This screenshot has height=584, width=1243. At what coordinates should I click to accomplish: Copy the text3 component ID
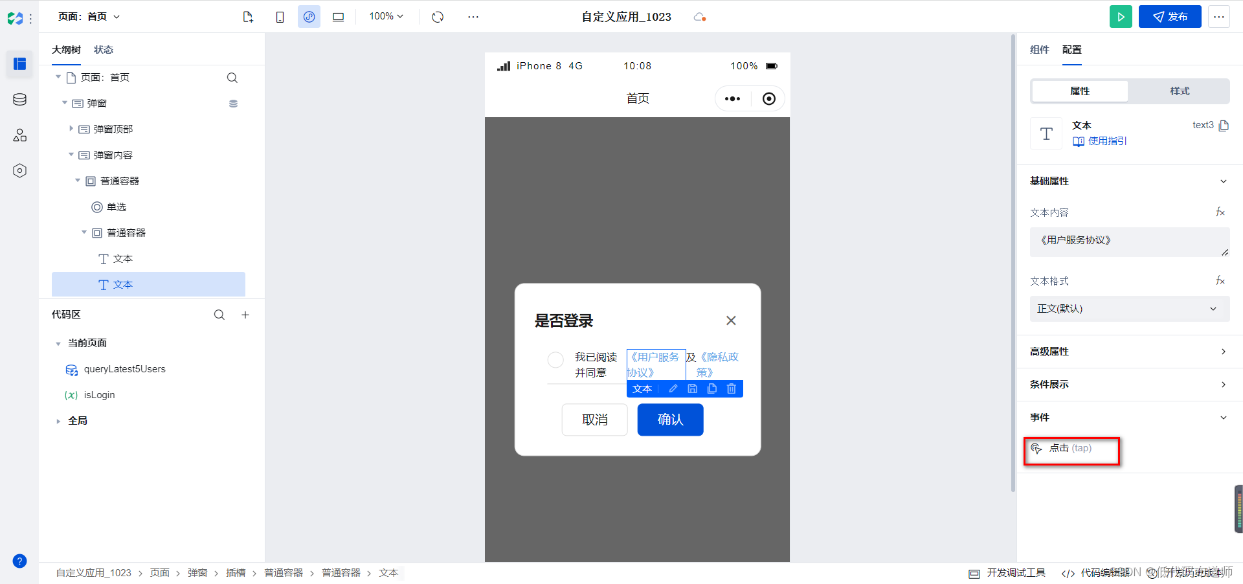(x=1224, y=126)
